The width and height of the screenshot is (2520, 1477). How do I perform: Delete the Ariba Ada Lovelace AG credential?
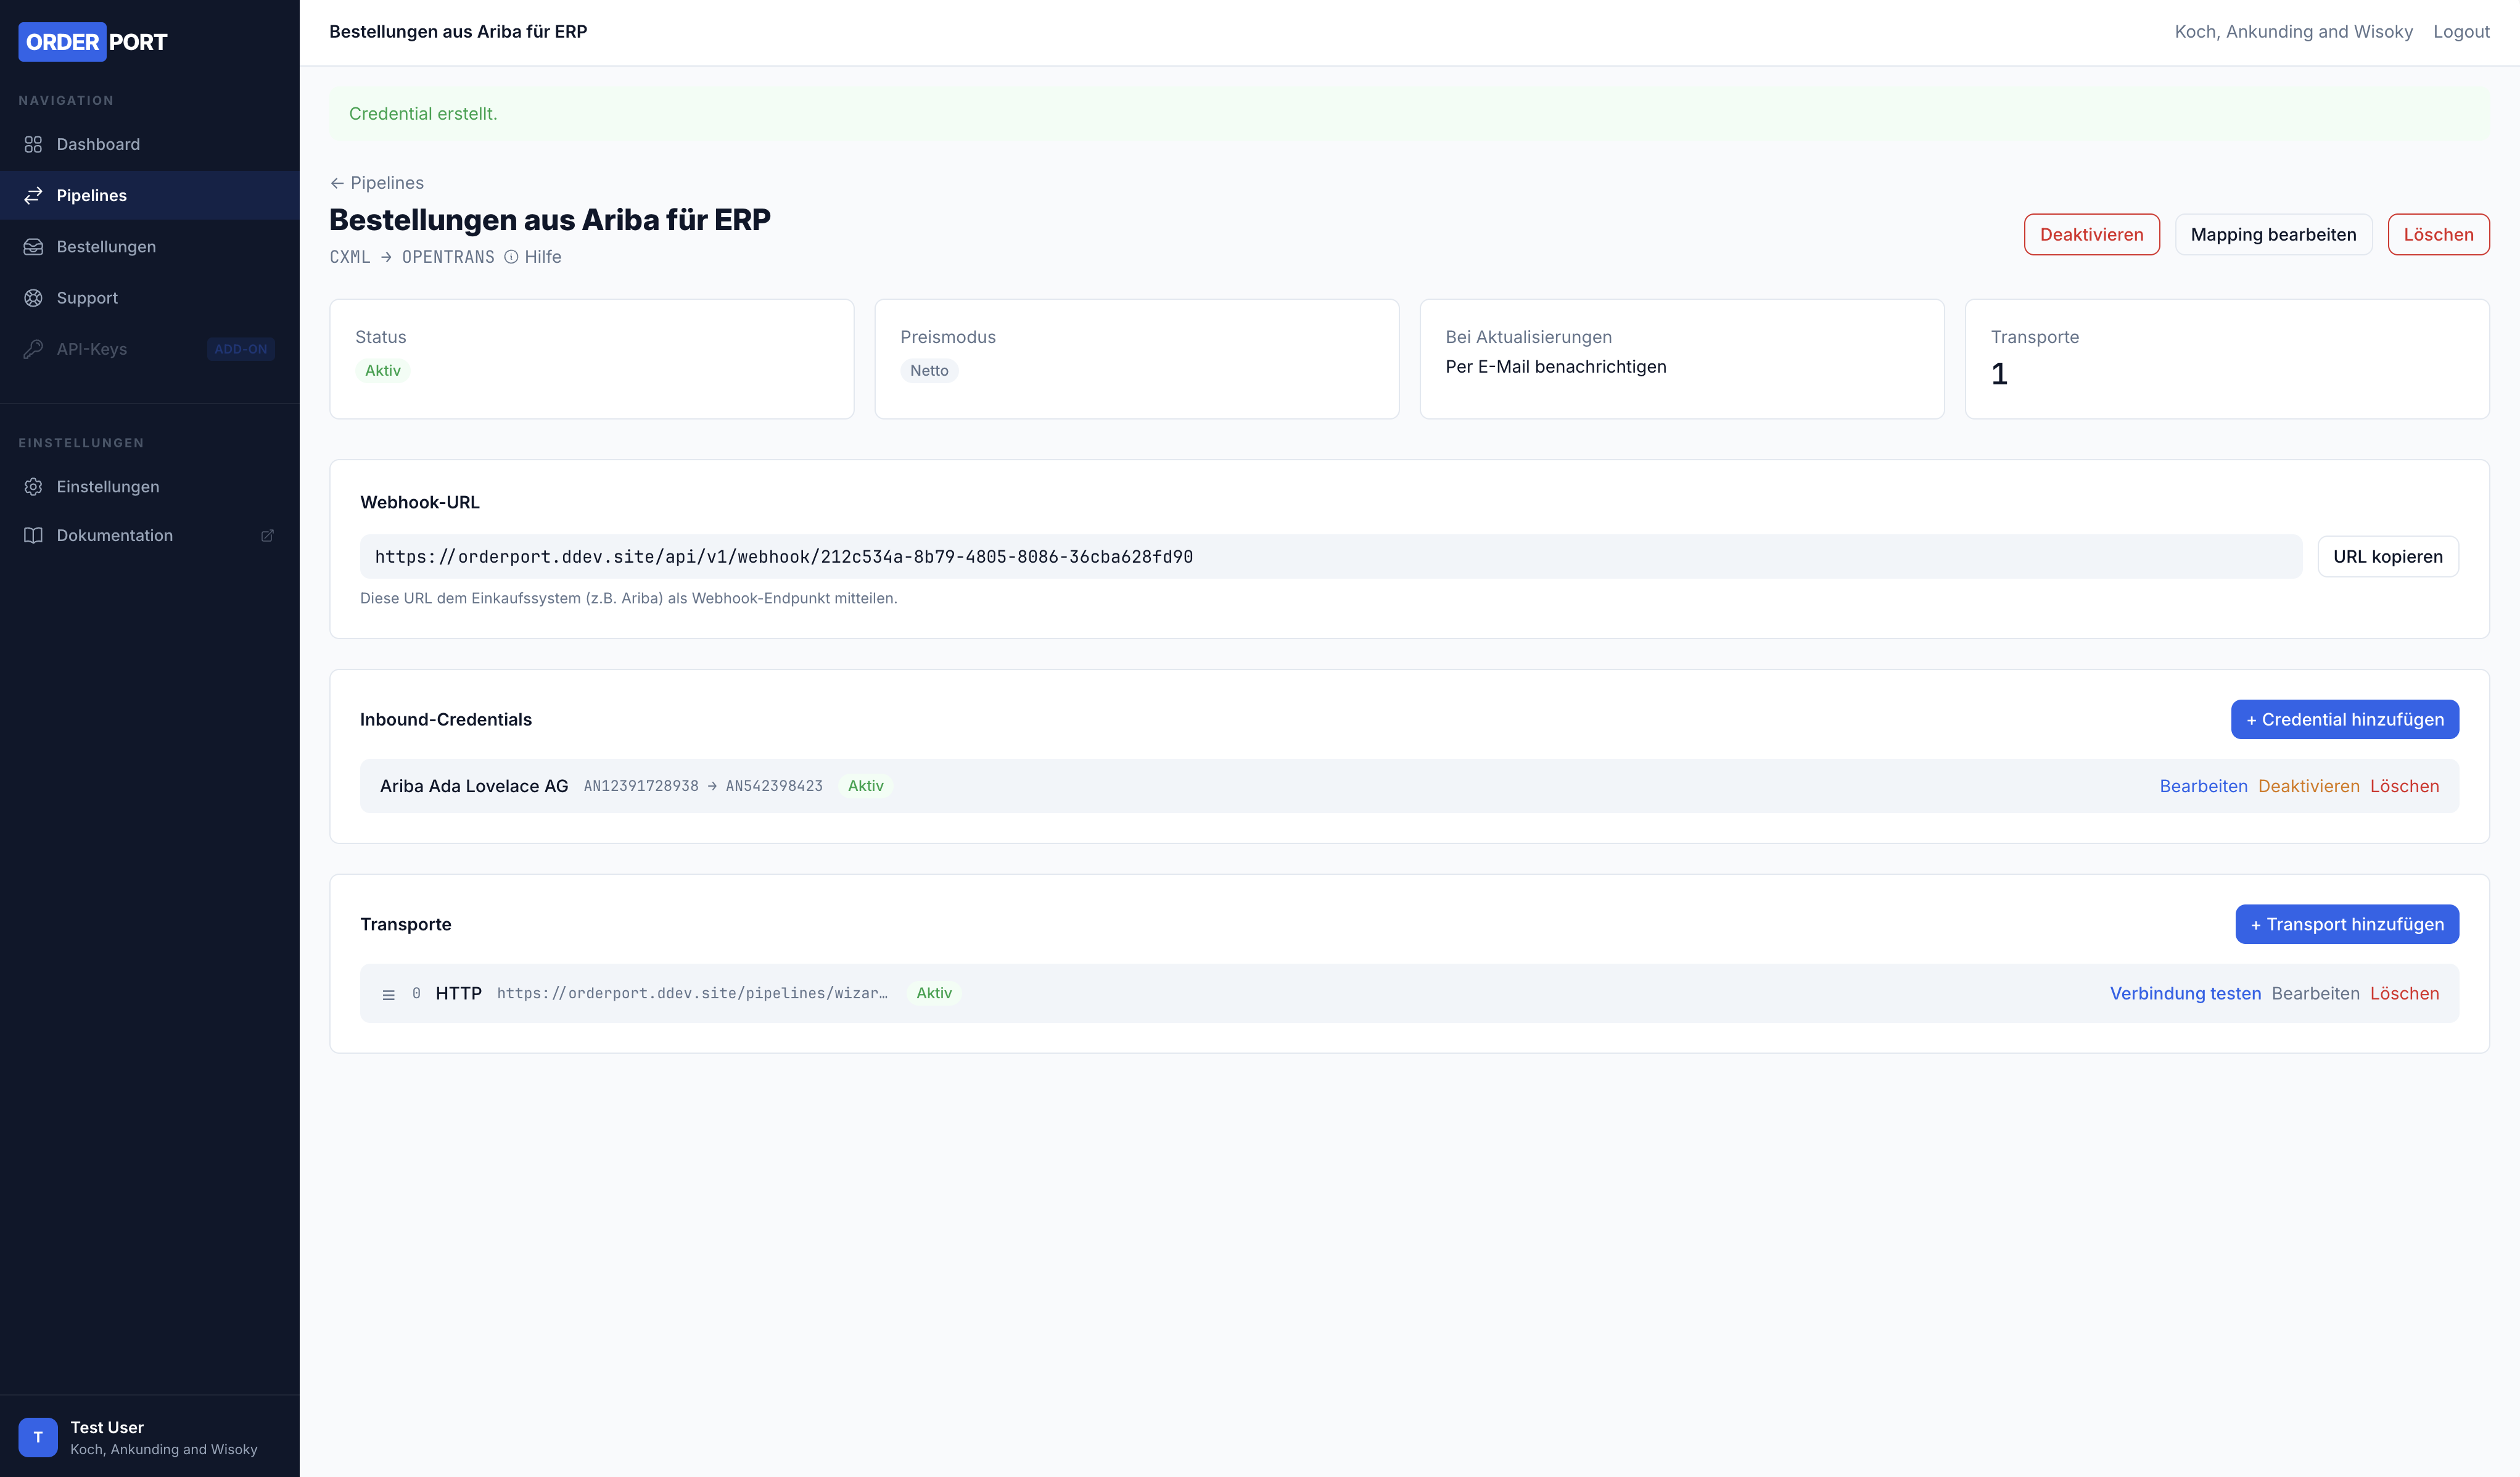coord(2404,787)
